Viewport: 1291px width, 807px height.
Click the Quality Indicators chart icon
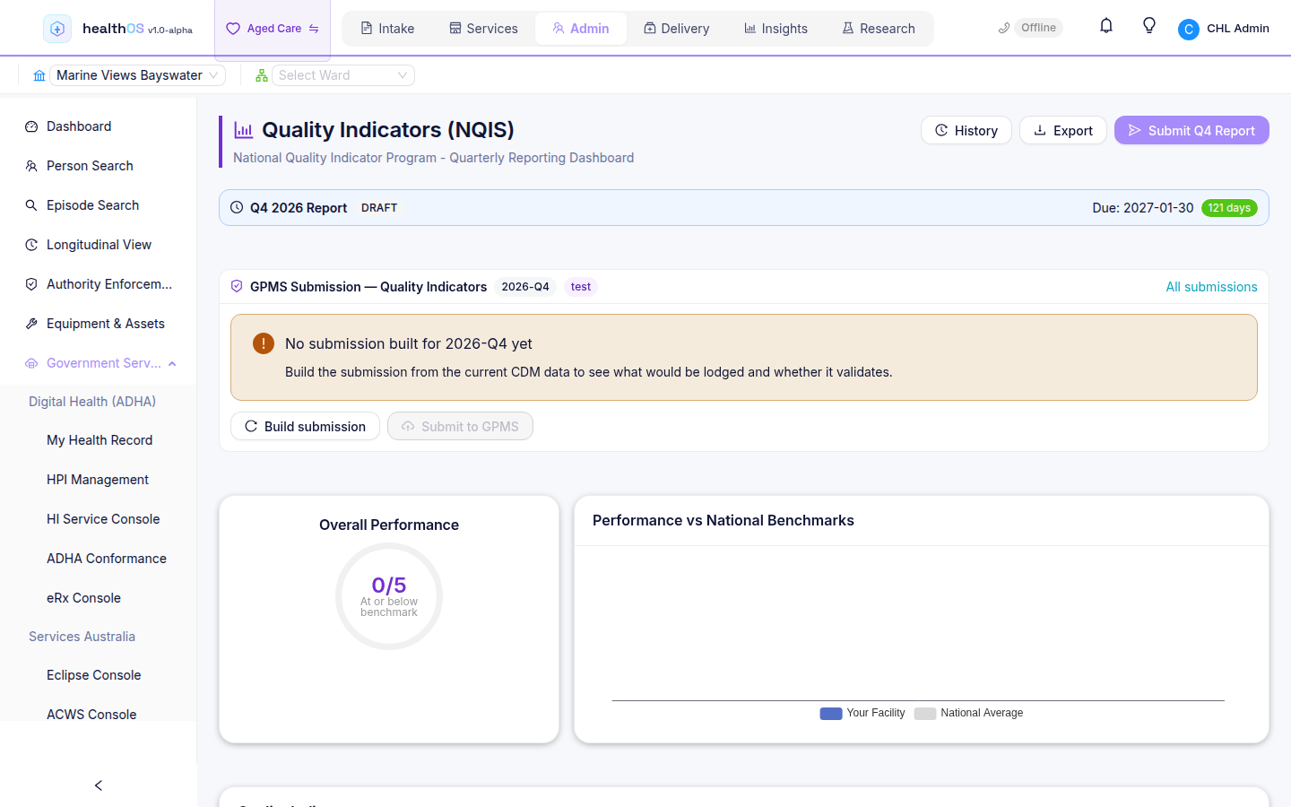pyautogui.click(x=244, y=130)
